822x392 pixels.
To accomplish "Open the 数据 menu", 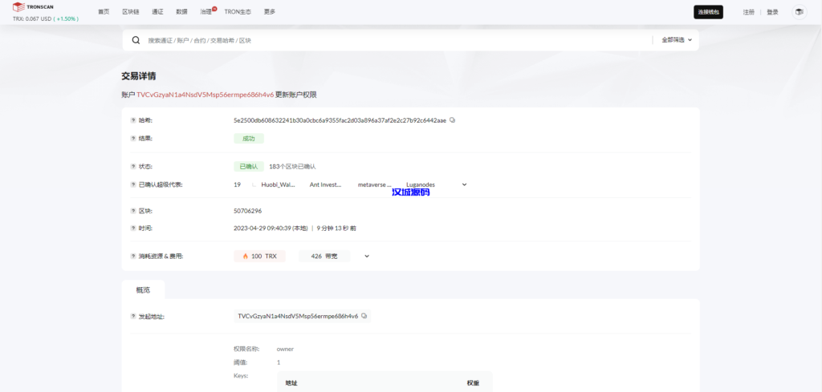I will pyautogui.click(x=182, y=12).
